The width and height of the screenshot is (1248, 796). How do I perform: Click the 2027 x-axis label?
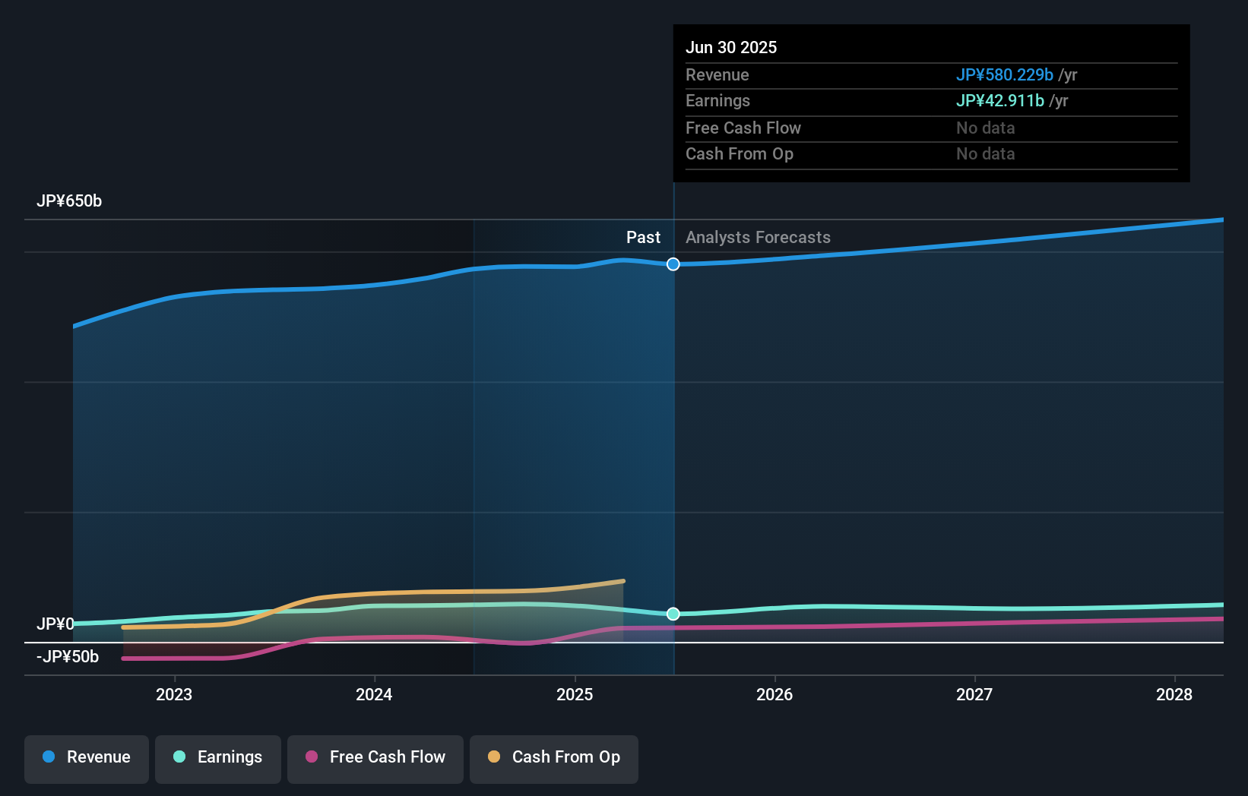tap(974, 694)
